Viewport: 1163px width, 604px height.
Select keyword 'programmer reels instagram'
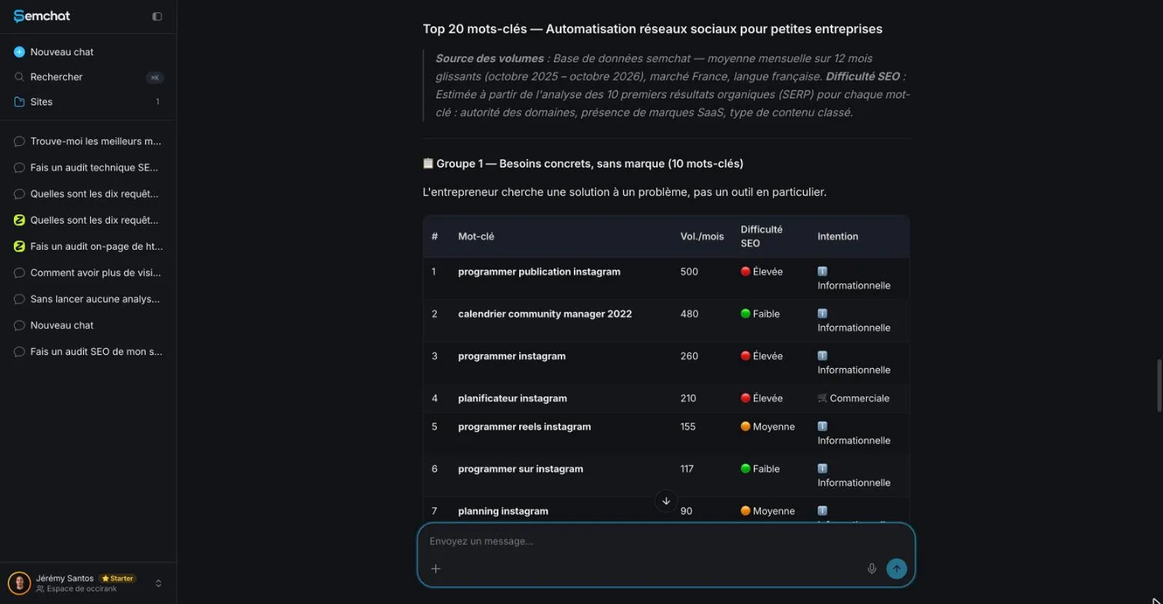pyautogui.click(x=525, y=427)
